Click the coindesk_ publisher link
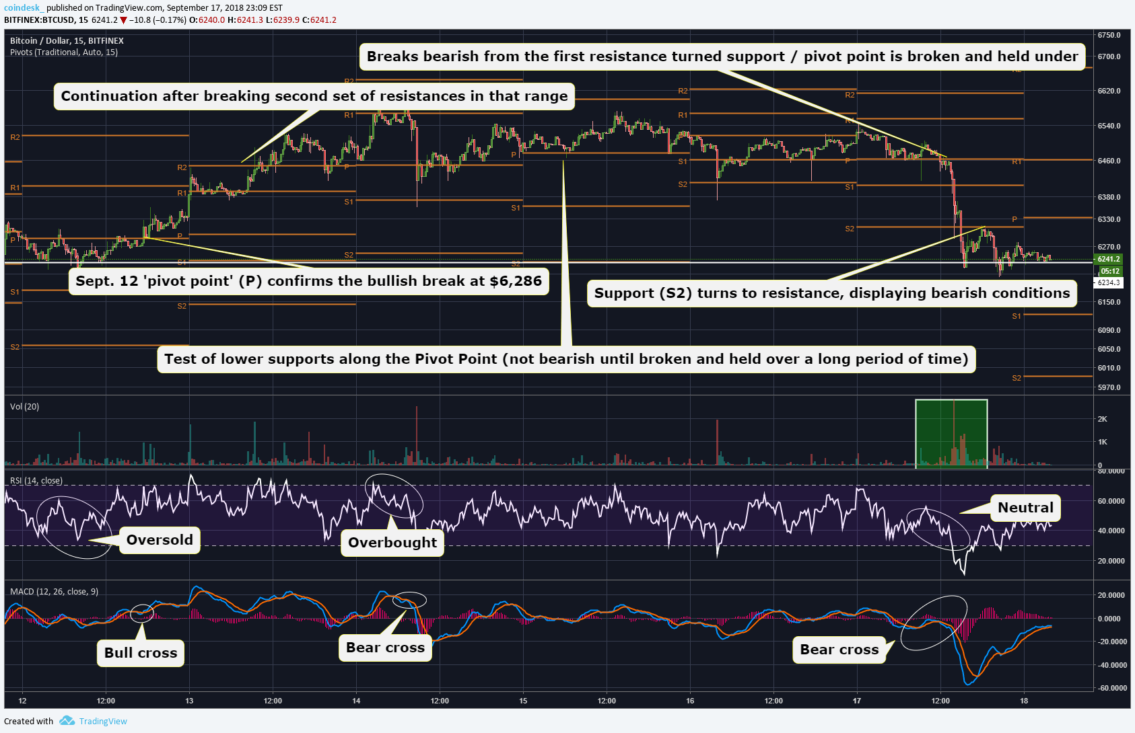The image size is (1135, 733). (x=24, y=8)
